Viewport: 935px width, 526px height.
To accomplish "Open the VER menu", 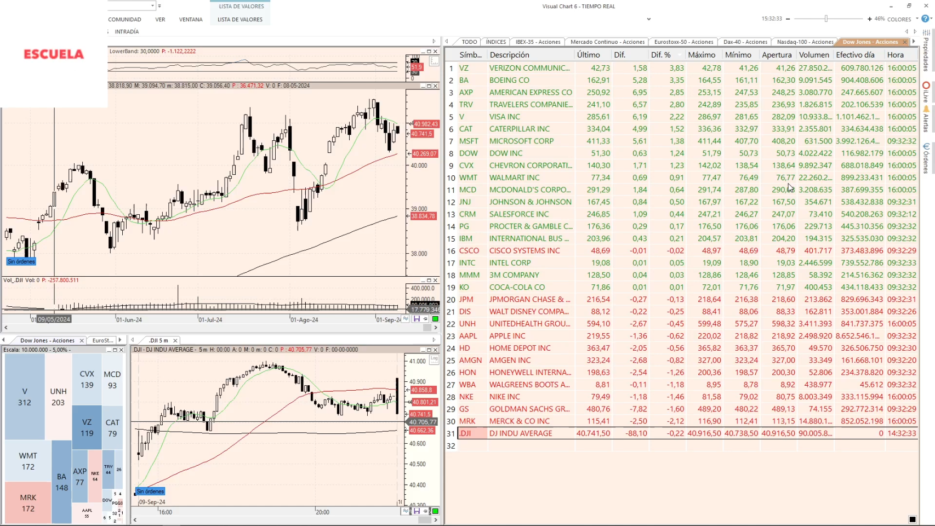I will coord(160,20).
